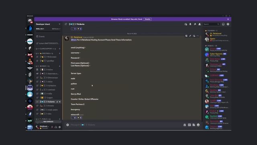
Task: Add reaction on the hovered message
Action: click(186, 36)
